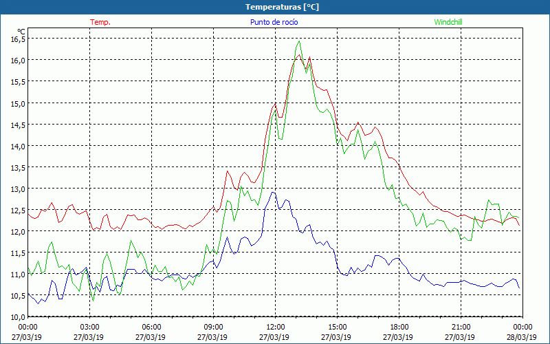The image size is (550, 344).
Task: Click the 15:00 time axis label
Action: (x=337, y=327)
